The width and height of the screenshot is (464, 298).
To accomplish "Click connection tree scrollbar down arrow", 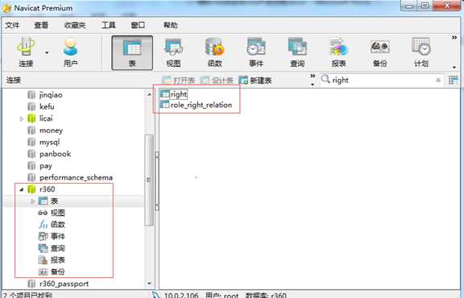I will click(150, 284).
